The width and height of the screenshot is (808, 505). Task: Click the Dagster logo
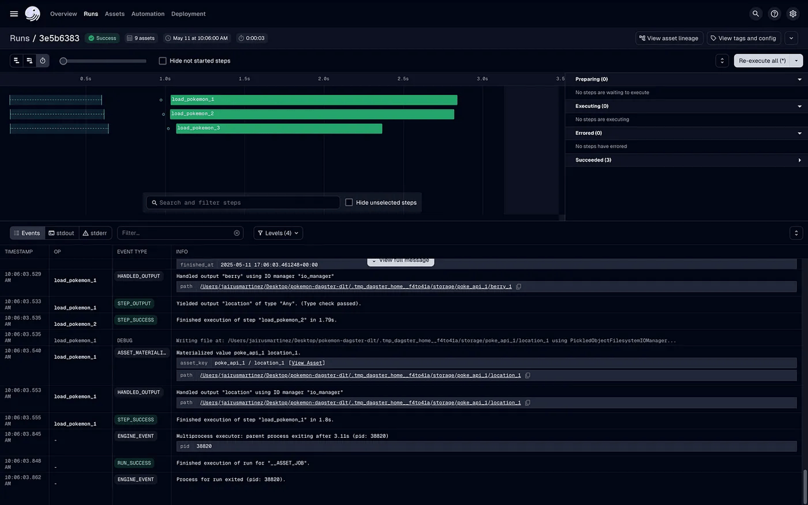point(32,14)
